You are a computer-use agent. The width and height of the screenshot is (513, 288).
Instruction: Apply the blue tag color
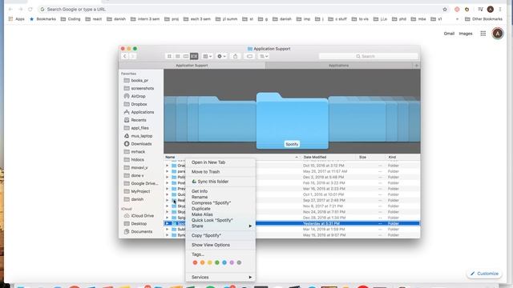click(224, 262)
